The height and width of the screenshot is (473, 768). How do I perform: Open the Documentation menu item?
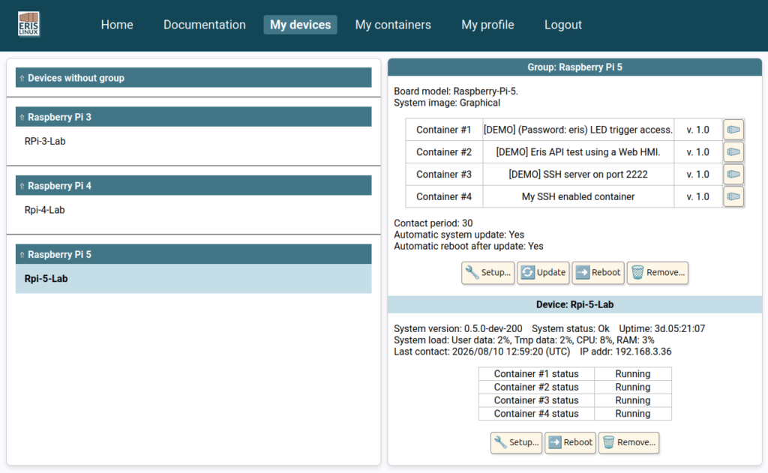click(x=204, y=25)
